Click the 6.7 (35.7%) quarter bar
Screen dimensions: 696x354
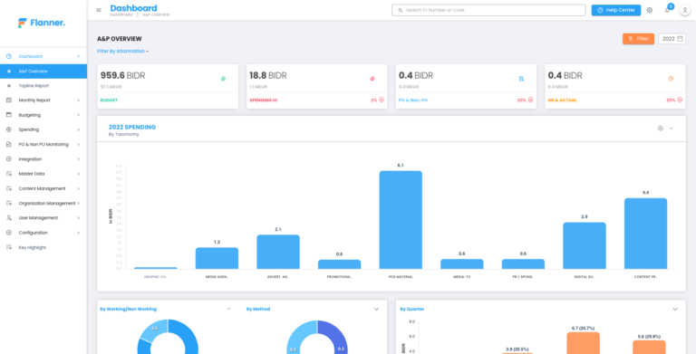(583, 343)
